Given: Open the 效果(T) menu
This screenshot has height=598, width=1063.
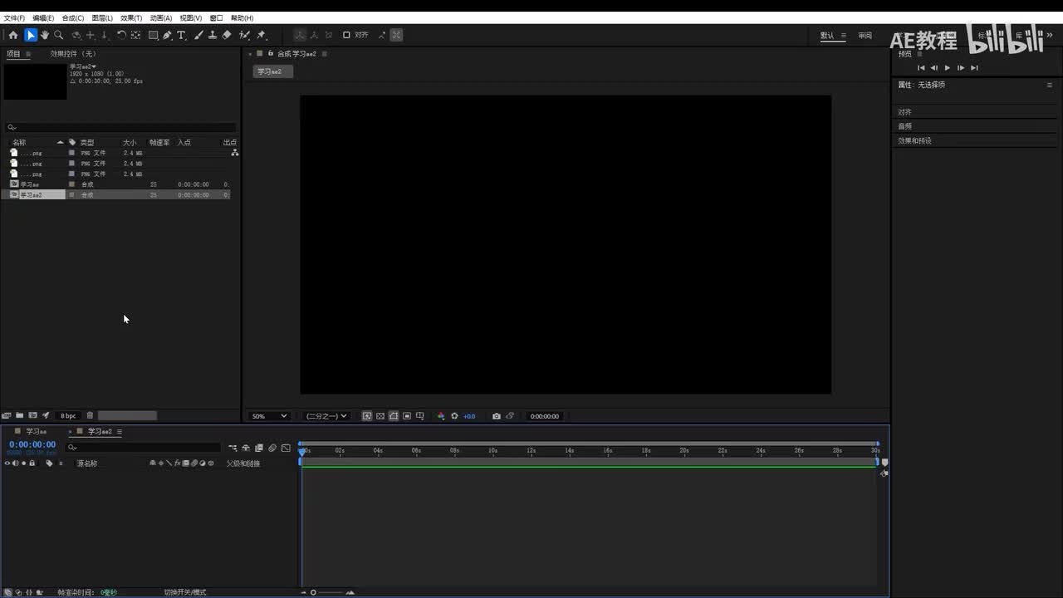Looking at the screenshot, I should pyautogui.click(x=131, y=17).
